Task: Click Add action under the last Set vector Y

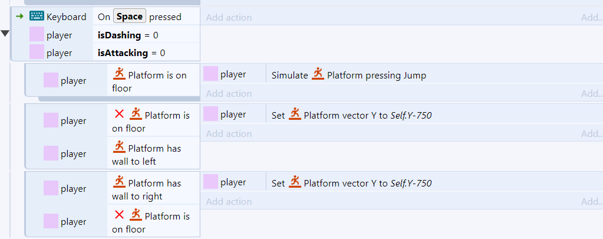Action: tap(229, 202)
